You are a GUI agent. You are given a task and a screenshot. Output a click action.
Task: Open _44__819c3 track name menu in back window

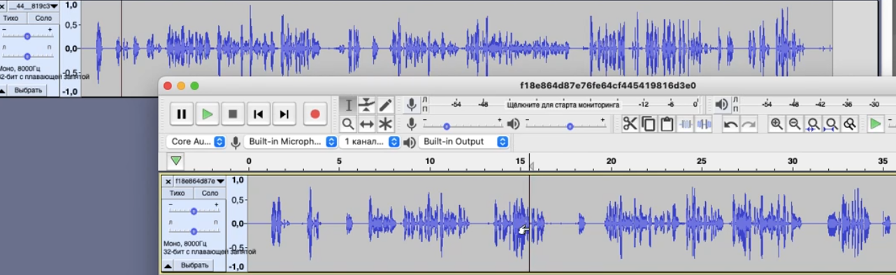(x=33, y=6)
